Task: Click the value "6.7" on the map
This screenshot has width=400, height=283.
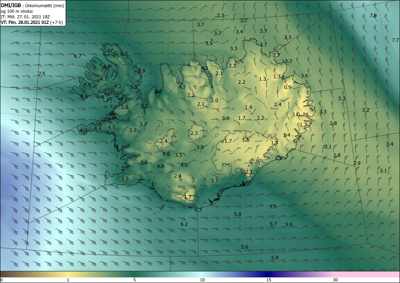Action: [x=78, y=56]
